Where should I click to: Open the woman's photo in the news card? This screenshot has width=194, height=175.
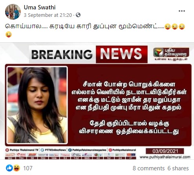click(x=37, y=105)
